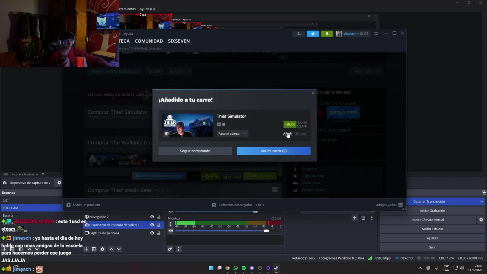Open OBS 'Ajustes' button

pos(432,238)
